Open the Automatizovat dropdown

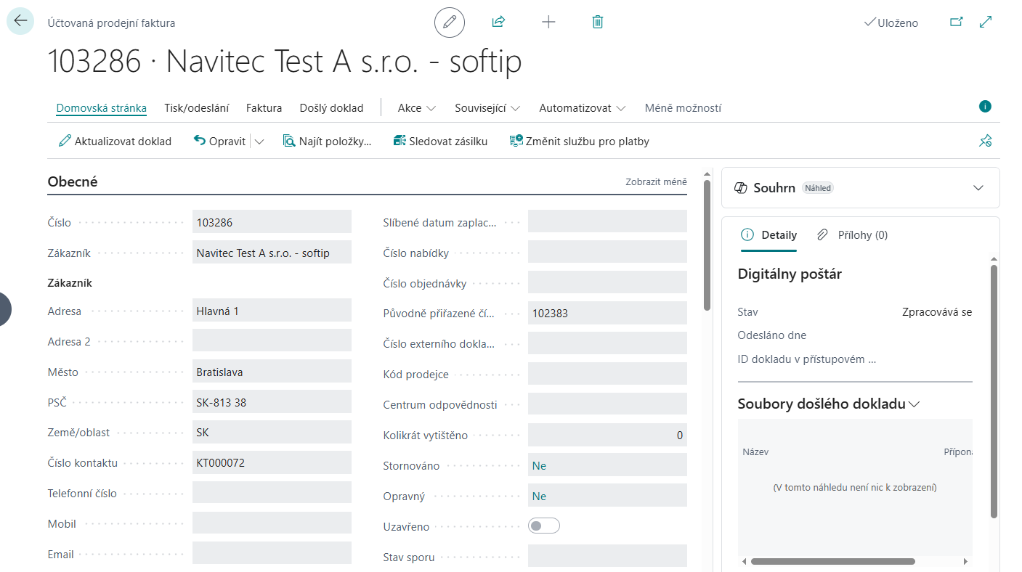point(583,108)
